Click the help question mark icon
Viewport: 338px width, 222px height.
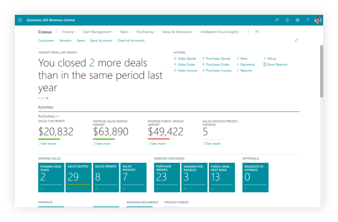point(307,20)
